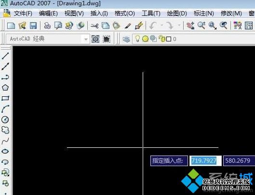The image size is (255, 195).
Task: Select the Construction Line tool
Action: click(5, 66)
